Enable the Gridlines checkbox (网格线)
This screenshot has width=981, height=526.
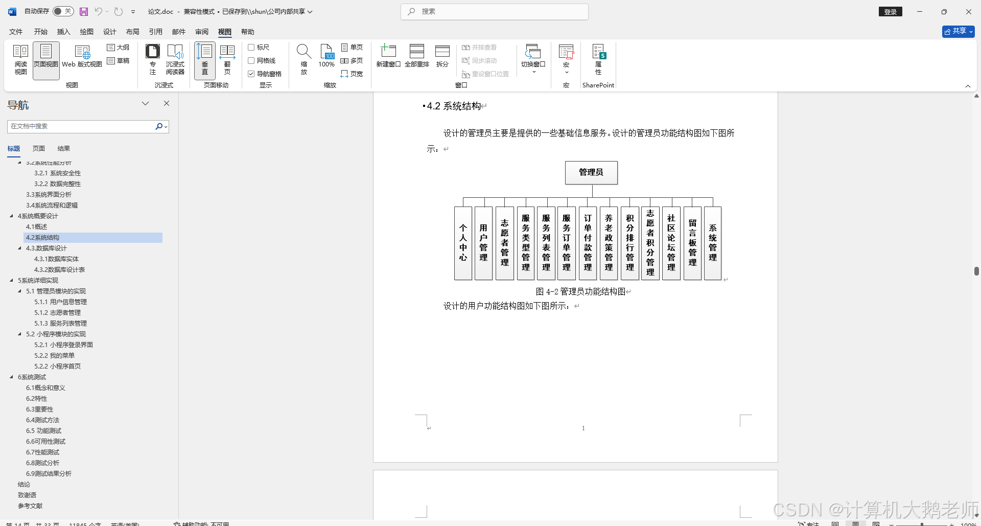tap(251, 60)
